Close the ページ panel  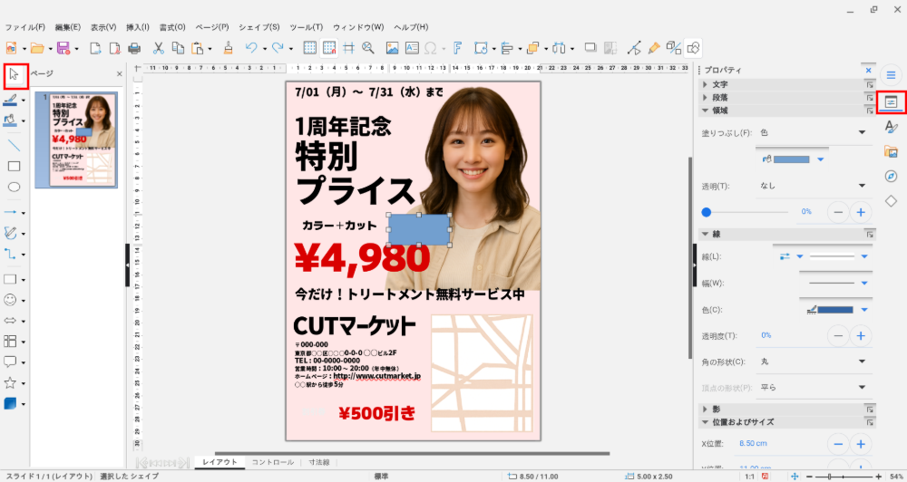(119, 74)
